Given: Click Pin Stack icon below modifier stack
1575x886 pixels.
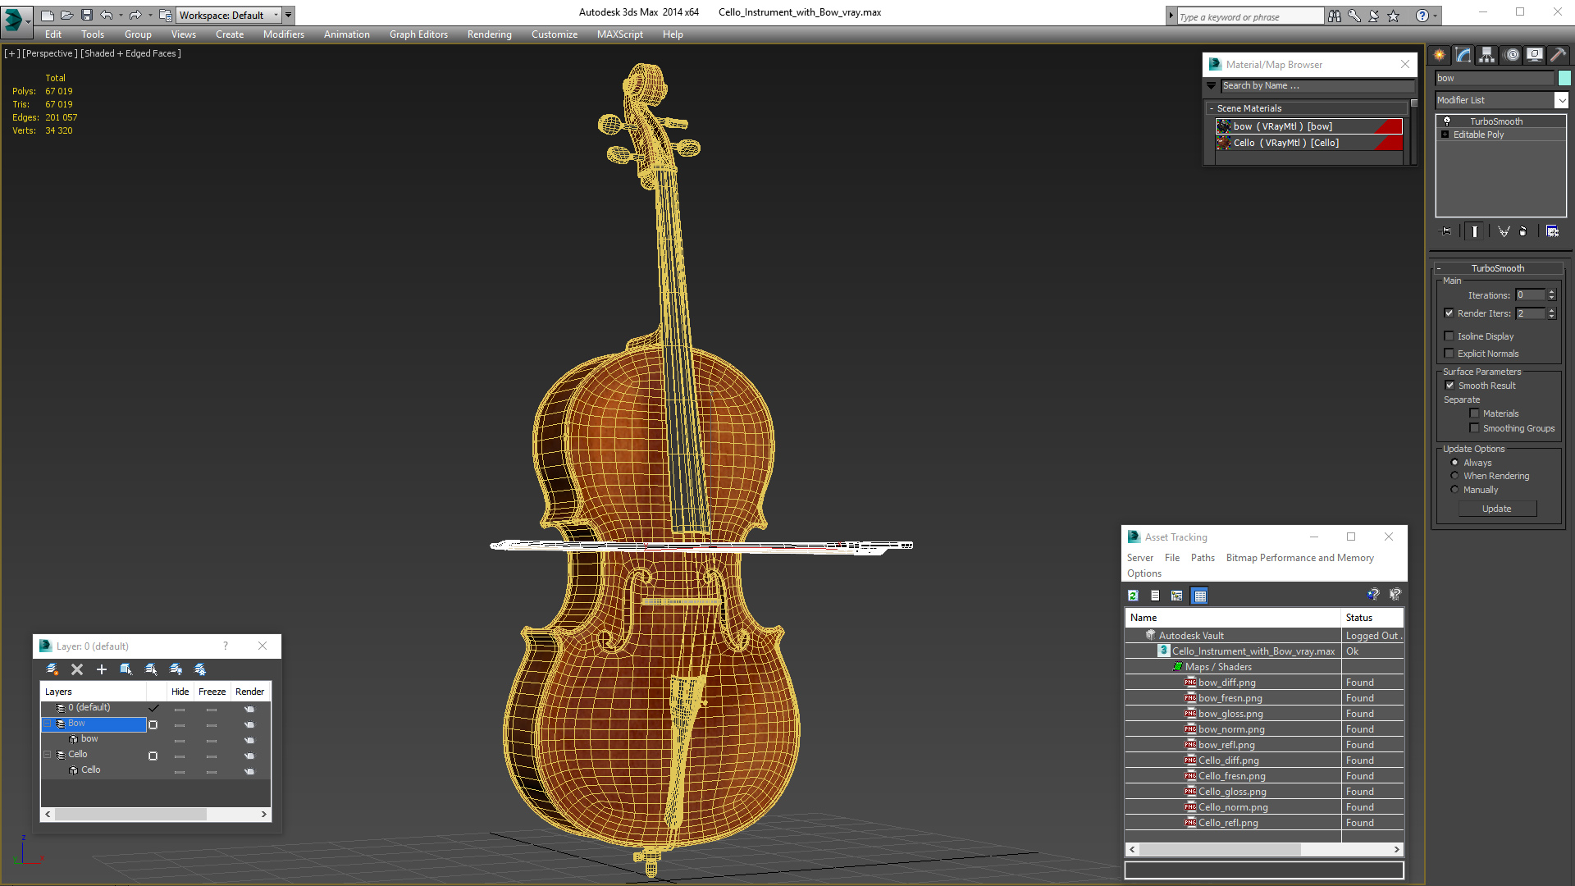Looking at the screenshot, I should point(1446,231).
